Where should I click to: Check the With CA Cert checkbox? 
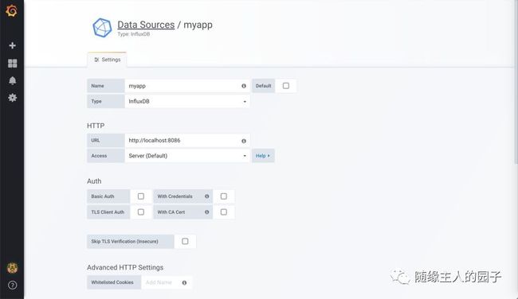coord(224,212)
